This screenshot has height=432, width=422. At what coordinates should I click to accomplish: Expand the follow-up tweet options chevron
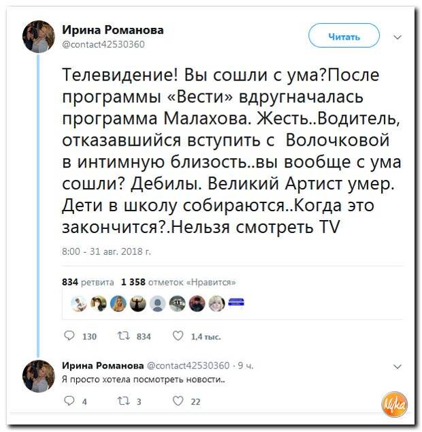click(x=397, y=367)
